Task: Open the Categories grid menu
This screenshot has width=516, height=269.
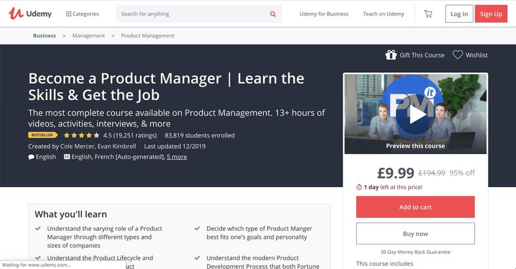Action: pos(83,14)
